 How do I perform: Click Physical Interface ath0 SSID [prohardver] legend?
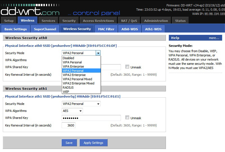coord(61,46)
